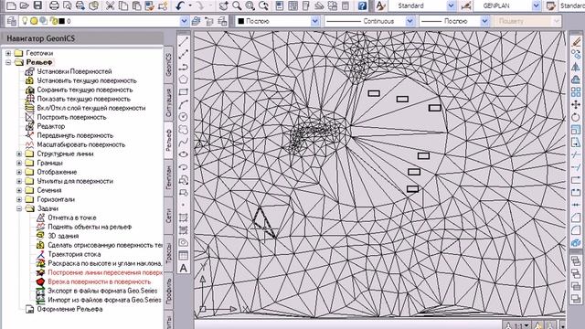Cut selection with scissors icon
Screen dimensions: 585x329
coord(110,5)
